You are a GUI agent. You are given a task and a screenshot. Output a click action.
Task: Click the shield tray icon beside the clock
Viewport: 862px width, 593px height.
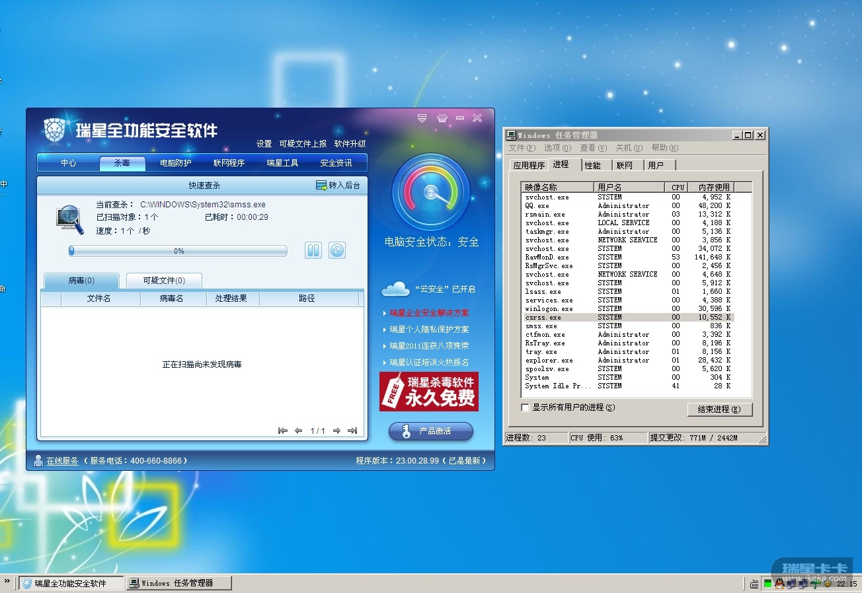coord(828,584)
